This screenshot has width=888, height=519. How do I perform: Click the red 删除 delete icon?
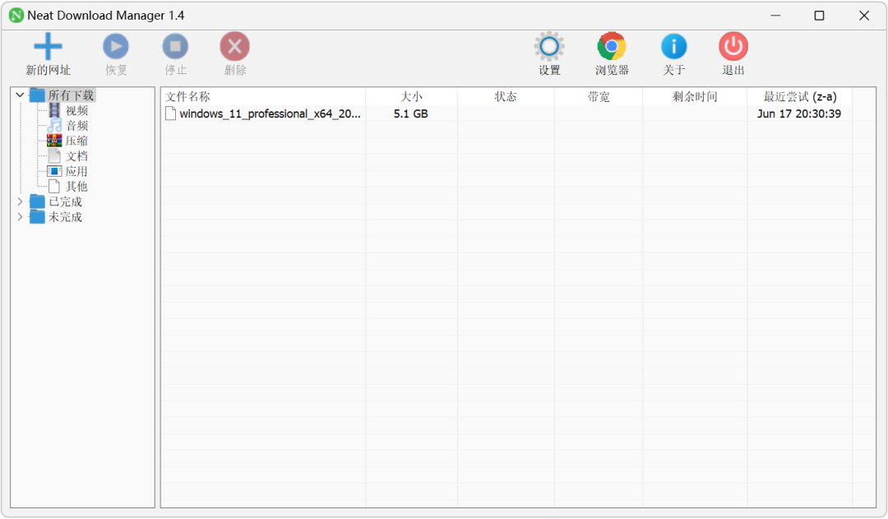pos(234,46)
